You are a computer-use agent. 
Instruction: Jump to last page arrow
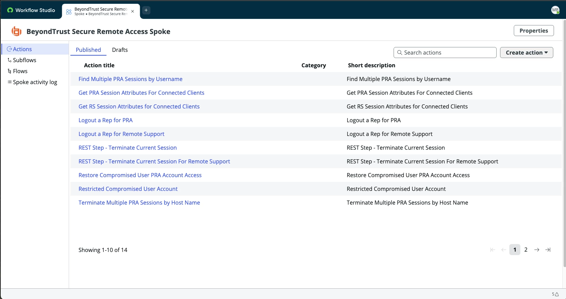pyautogui.click(x=548, y=250)
